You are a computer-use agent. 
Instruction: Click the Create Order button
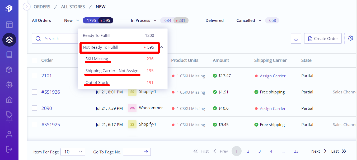tap(323, 38)
